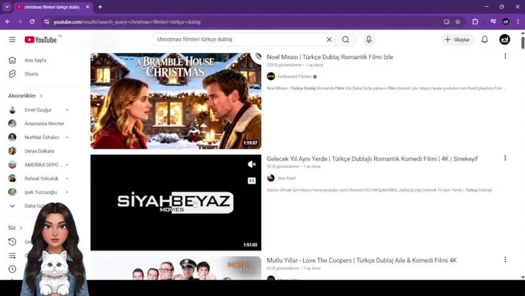View site information icon in address bar
525x296 pixels.
pyautogui.click(x=46, y=22)
